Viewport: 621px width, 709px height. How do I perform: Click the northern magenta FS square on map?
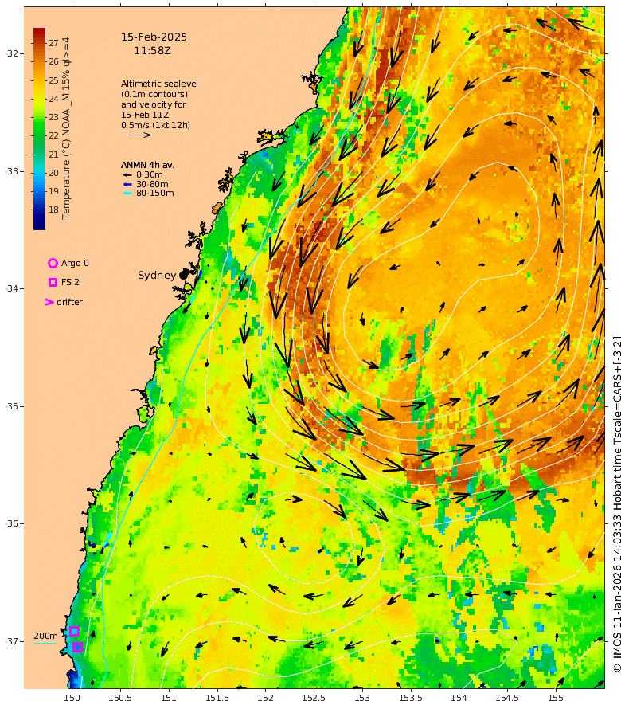[x=75, y=631]
